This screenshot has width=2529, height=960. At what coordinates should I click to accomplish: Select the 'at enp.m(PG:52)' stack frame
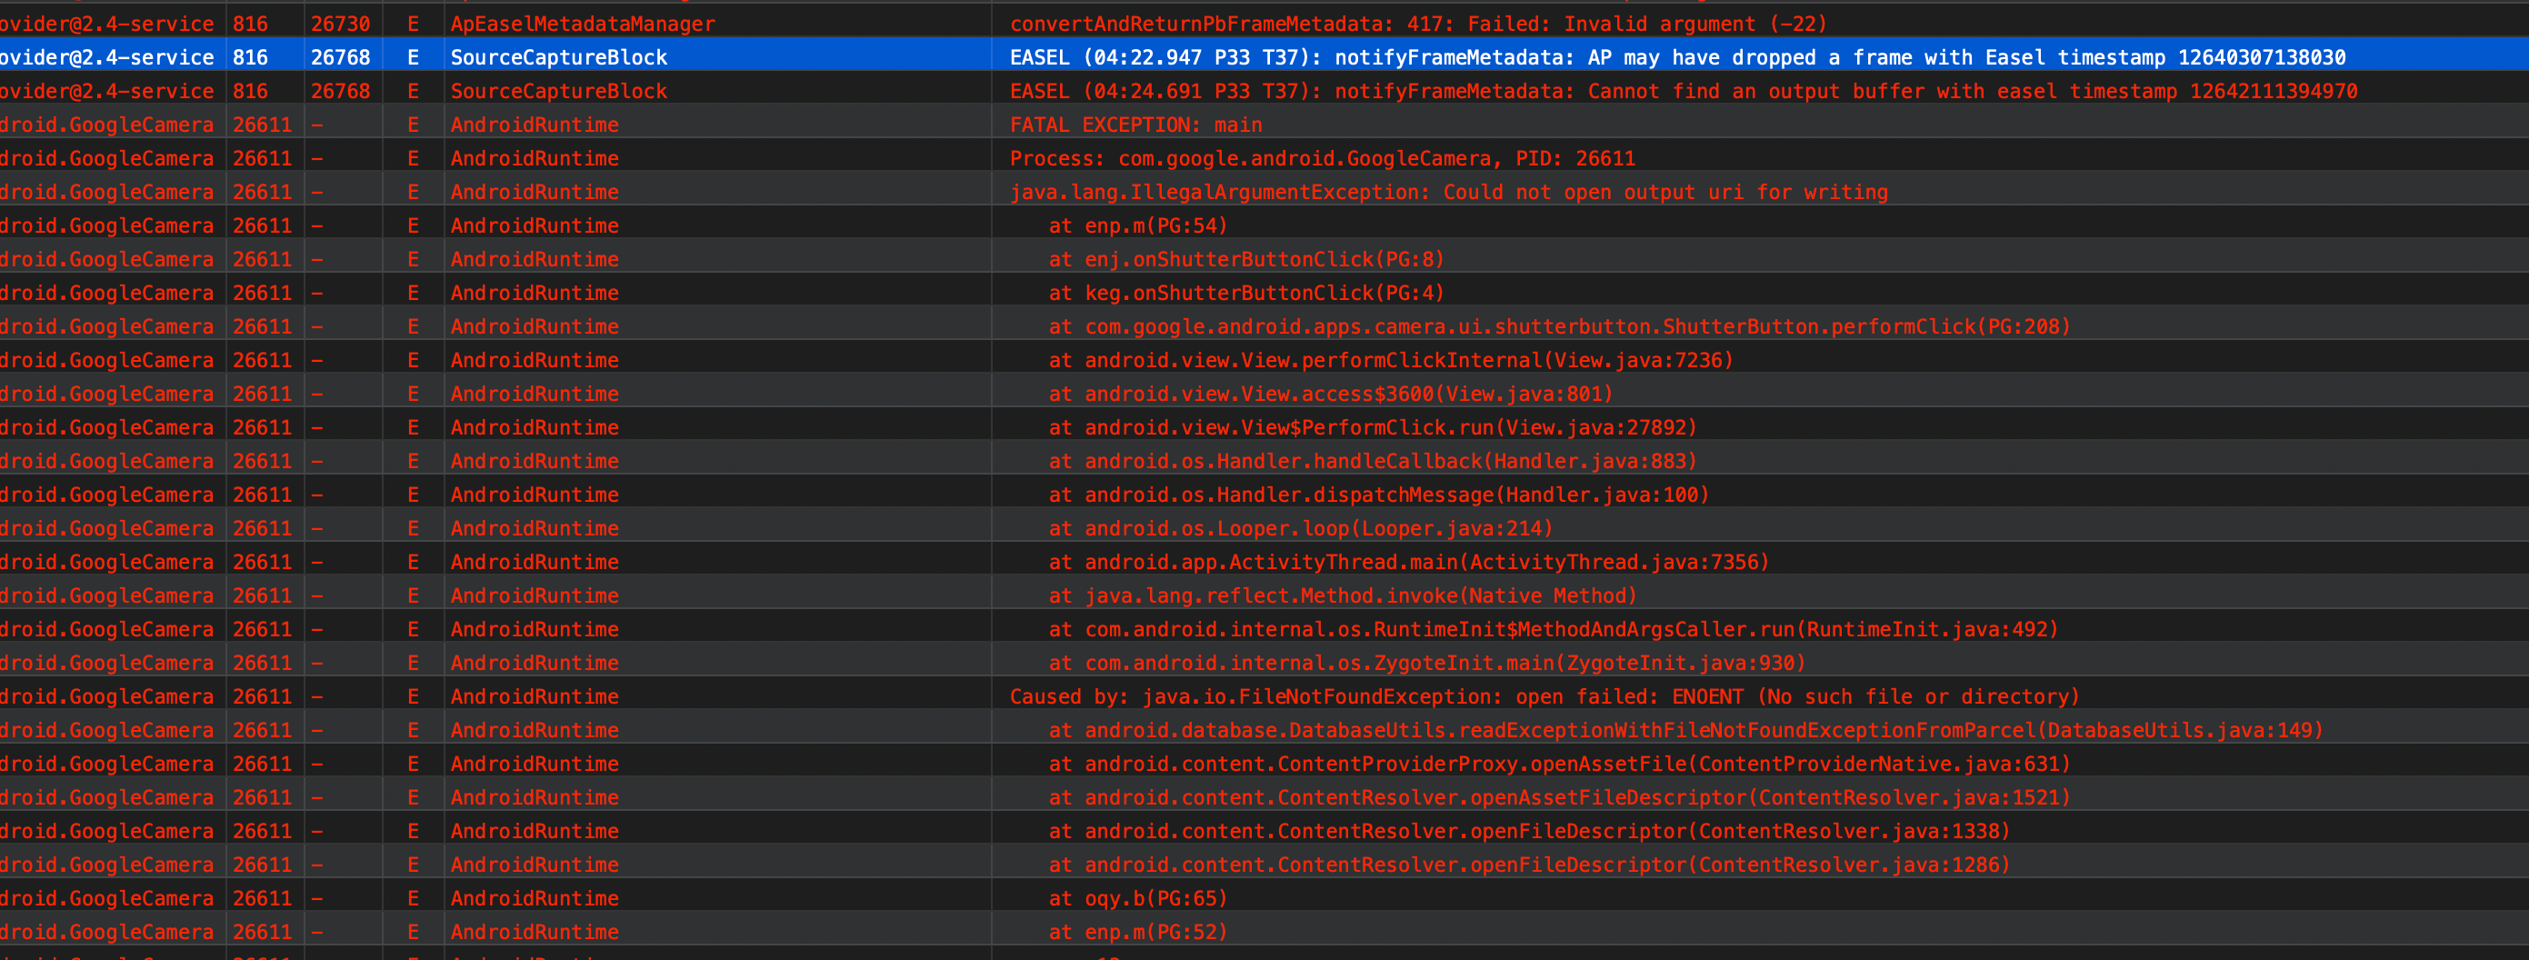pos(1138,932)
